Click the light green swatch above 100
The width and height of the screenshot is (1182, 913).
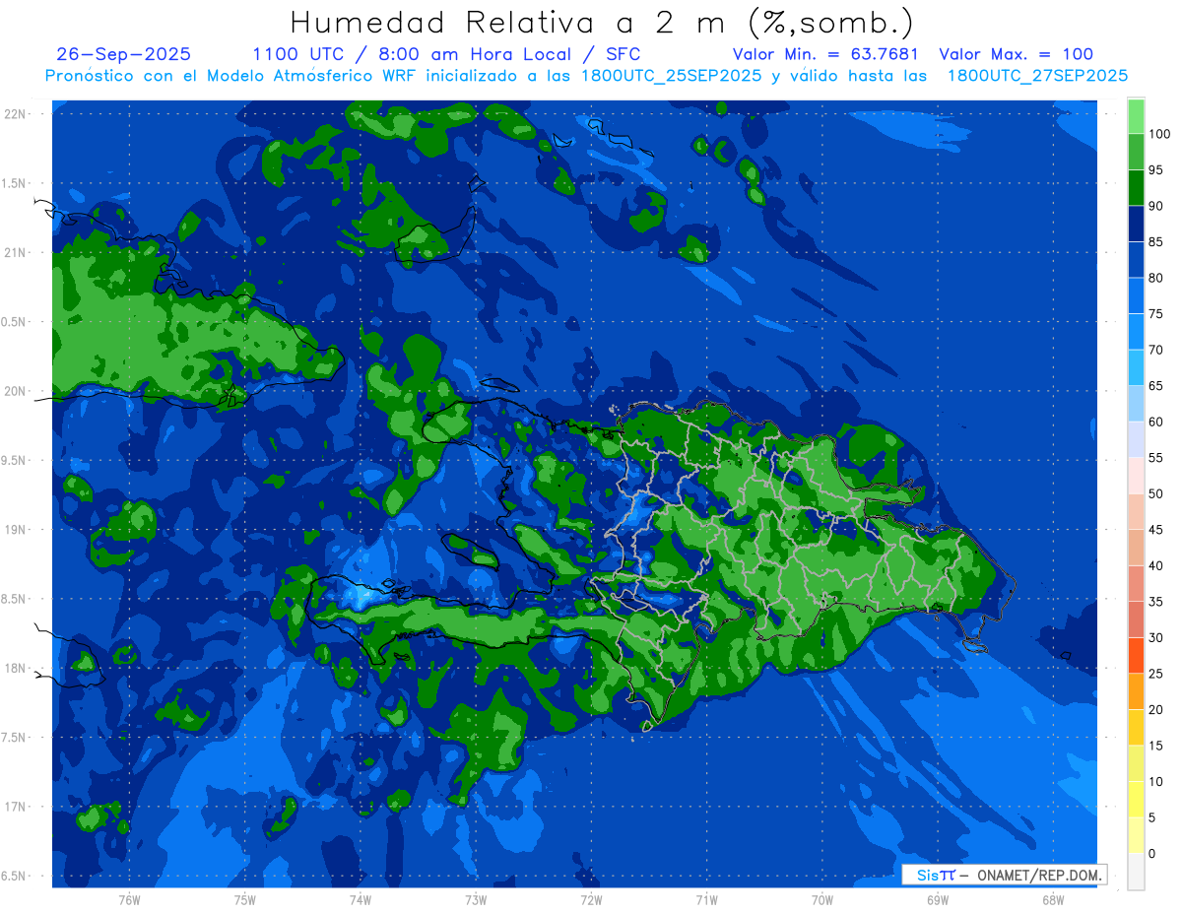point(1136,116)
